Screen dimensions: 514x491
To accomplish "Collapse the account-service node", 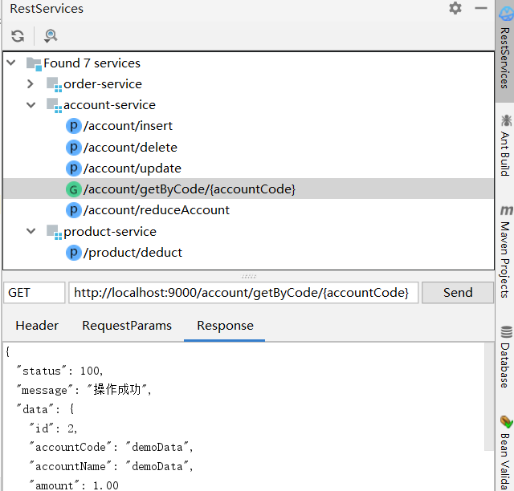I will click(31, 105).
